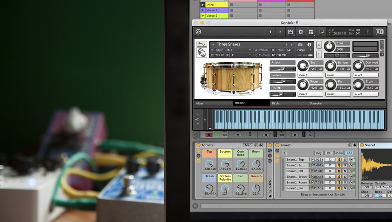Click the minimized view icon in Kontakt toolbar

tap(321, 32)
